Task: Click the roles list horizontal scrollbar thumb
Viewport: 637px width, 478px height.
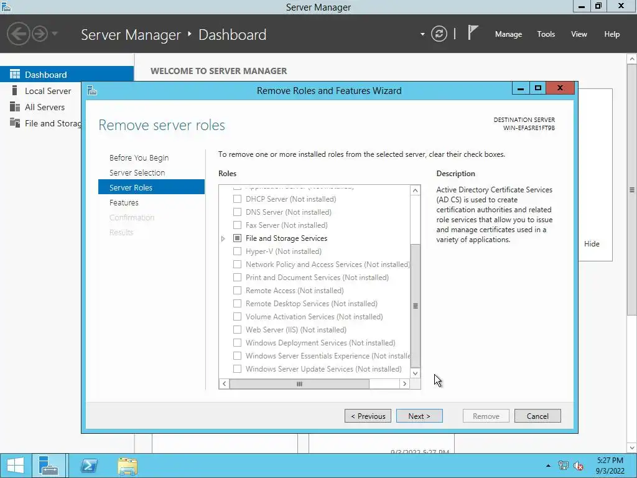Action: click(x=299, y=383)
